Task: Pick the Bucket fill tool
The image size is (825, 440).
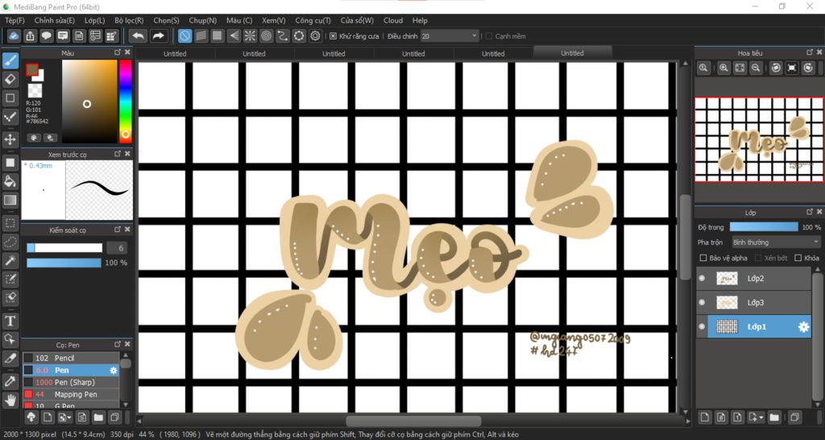Action: point(10,181)
